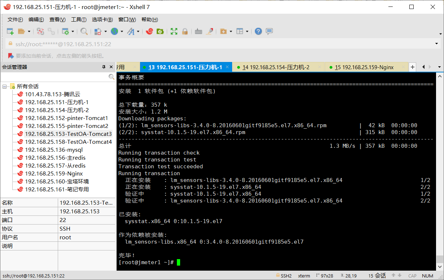Click the Find magnifier icon in toolbar
This screenshot has width=444, height=280.
(x=84, y=31)
